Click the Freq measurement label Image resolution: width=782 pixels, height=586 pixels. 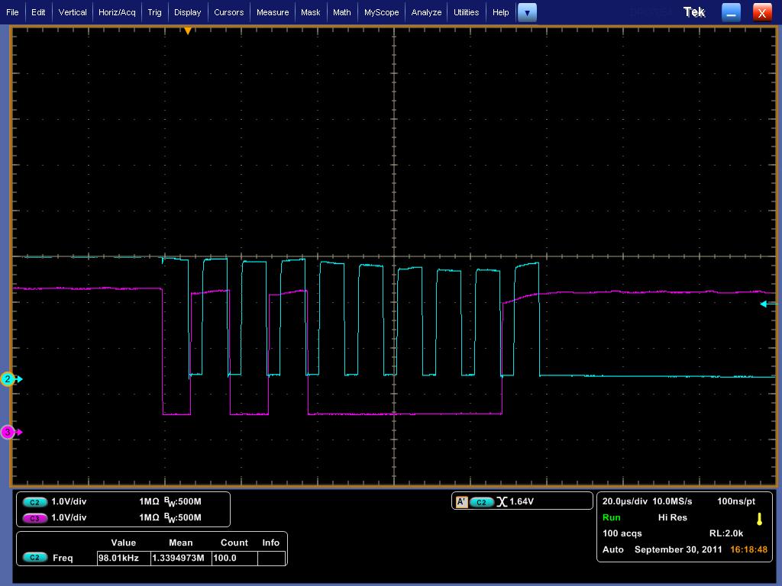(x=63, y=558)
